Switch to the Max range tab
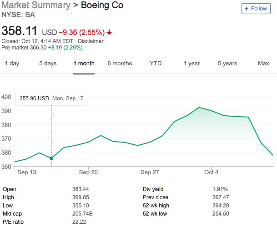Viewport: 277px width, 231px height. [x=263, y=63]
